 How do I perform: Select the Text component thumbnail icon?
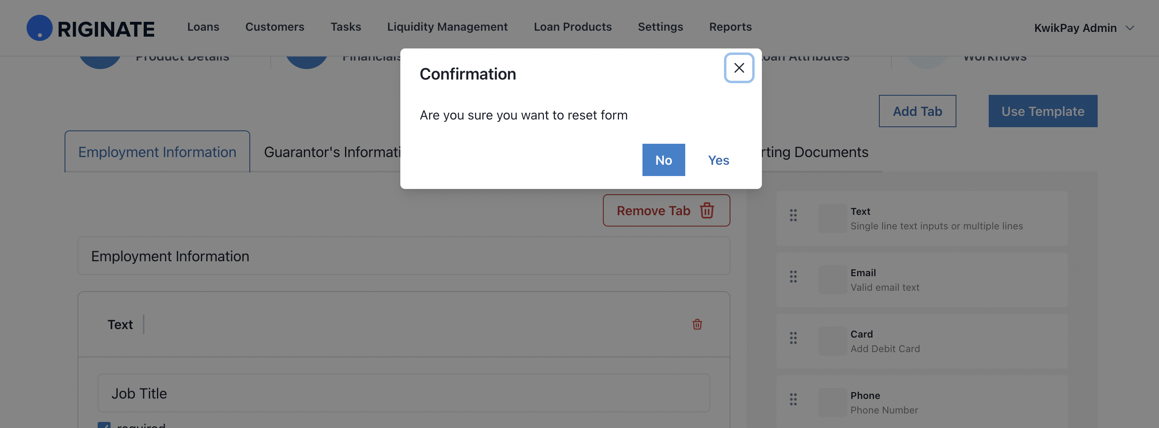click(833, 218)
